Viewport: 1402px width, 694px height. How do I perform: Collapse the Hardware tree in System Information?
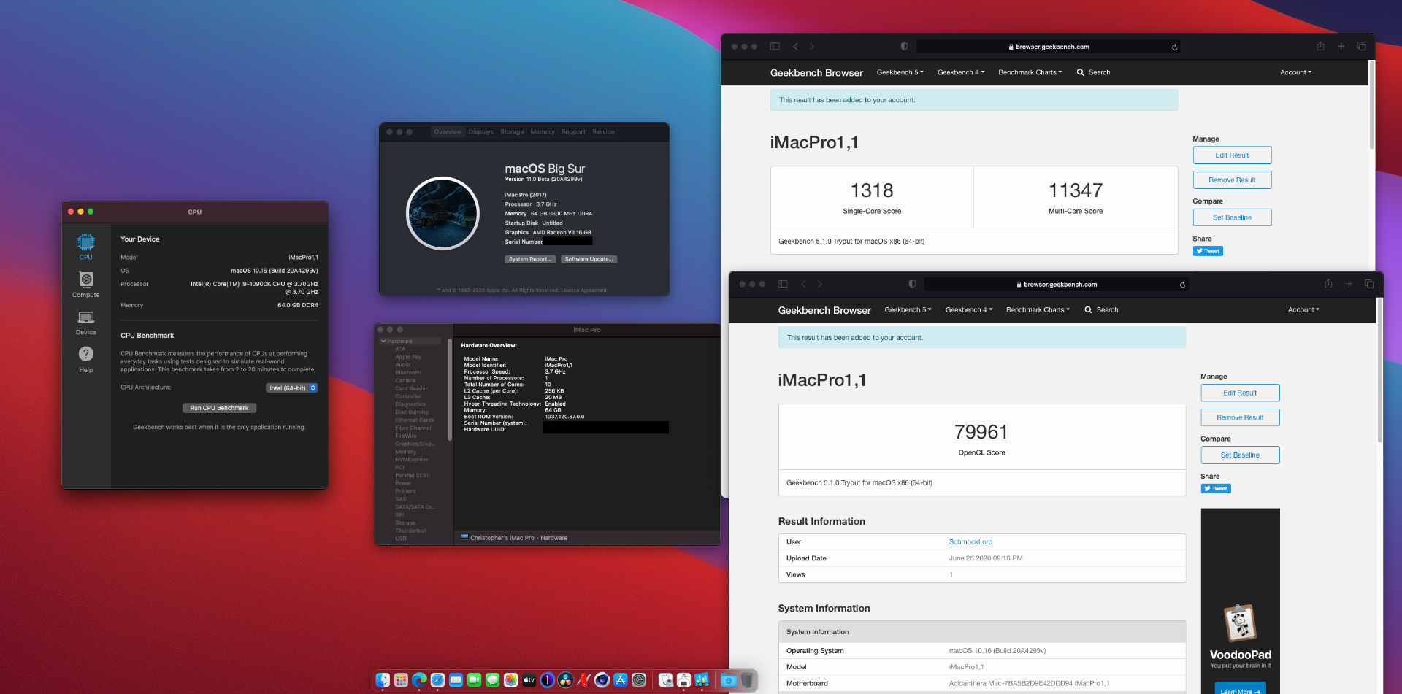tap(383, 341)
